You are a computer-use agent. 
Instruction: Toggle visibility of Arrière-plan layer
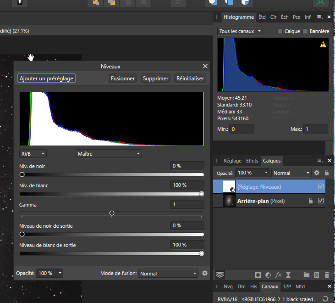321,201
